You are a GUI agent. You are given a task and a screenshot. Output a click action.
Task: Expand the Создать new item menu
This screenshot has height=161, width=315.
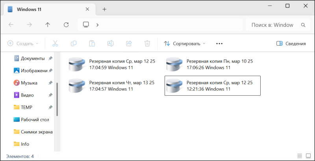pos(23,44)
